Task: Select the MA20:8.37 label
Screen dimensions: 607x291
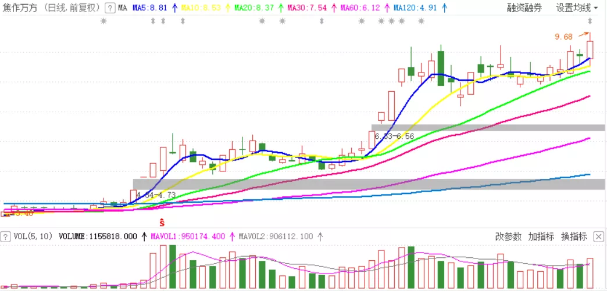Action: coord(254,8)
